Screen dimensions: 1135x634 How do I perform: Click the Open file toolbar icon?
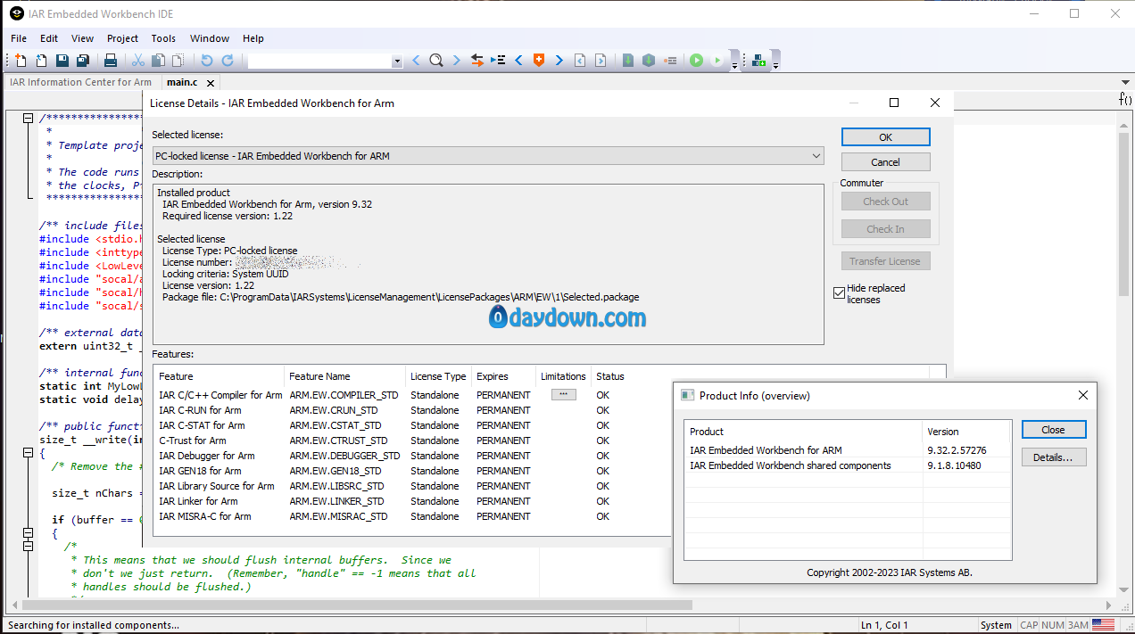click(x=41, y=61)
